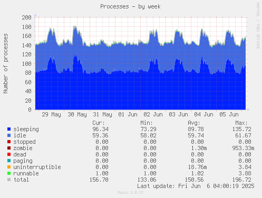Viewport: 262px width, 198px height.
Task: Click the zombie legend dark-red swatch
Action: pyautogui.click(x=9, y=148)
